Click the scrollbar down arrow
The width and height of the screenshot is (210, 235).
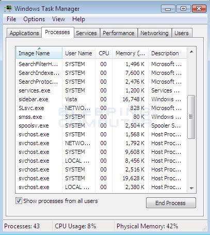click(191, 188)
